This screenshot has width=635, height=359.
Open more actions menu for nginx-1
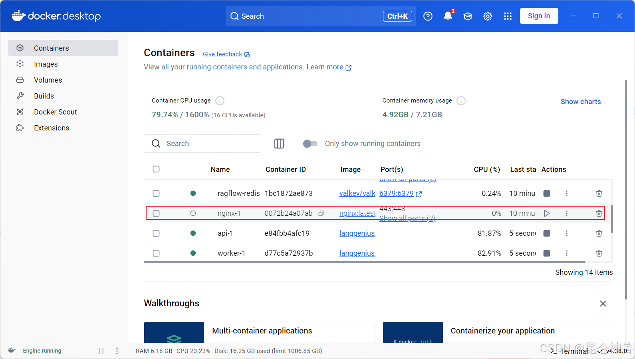pos(566,213)
